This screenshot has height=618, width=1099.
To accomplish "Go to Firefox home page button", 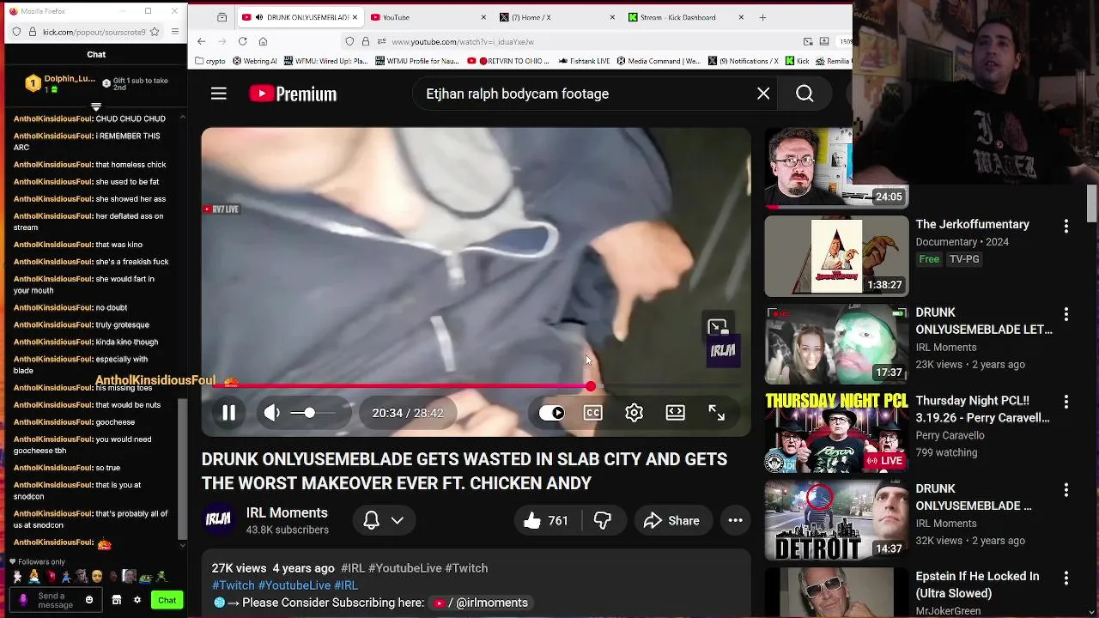I will pos(263,41).
